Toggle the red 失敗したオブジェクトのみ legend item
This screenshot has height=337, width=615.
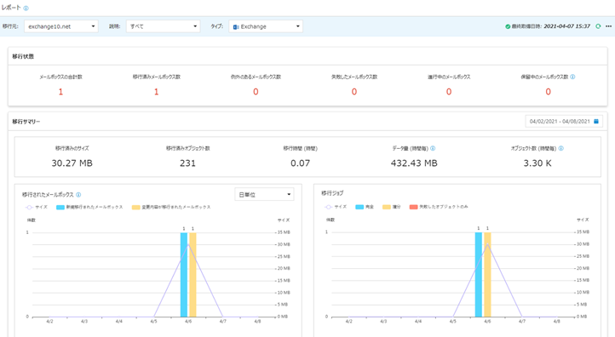click(439, 207)
